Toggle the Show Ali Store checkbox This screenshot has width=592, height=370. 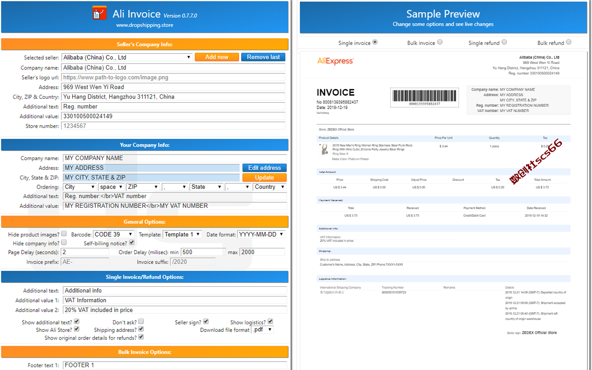click(x=77, y=329)
